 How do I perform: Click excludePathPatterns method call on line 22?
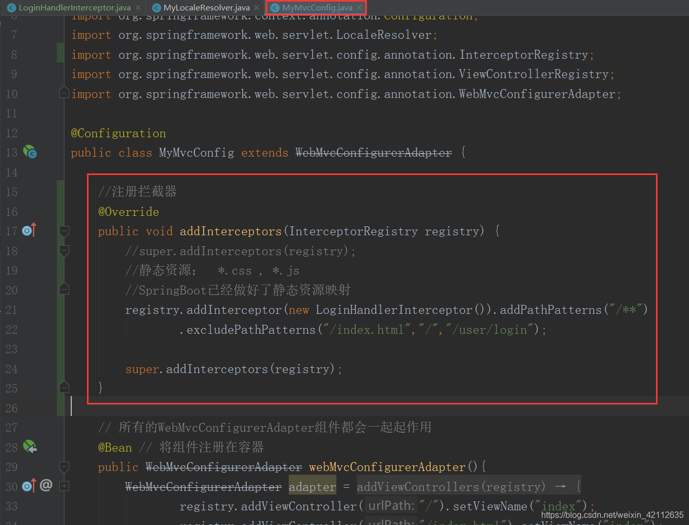point(251,330)
